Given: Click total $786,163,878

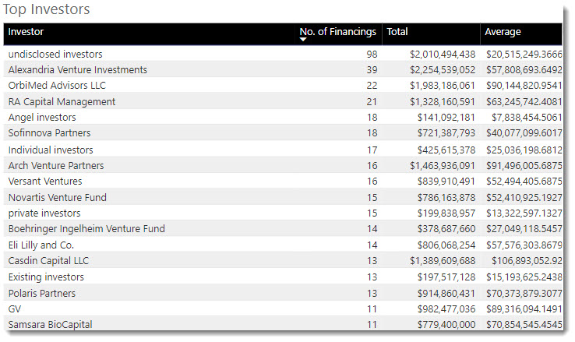Looking at the screenshot, I should 446,198.
